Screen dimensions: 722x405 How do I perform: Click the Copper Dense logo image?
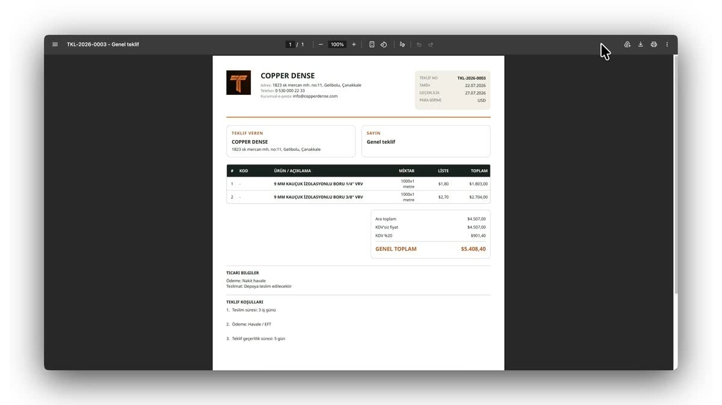[238, 82]
